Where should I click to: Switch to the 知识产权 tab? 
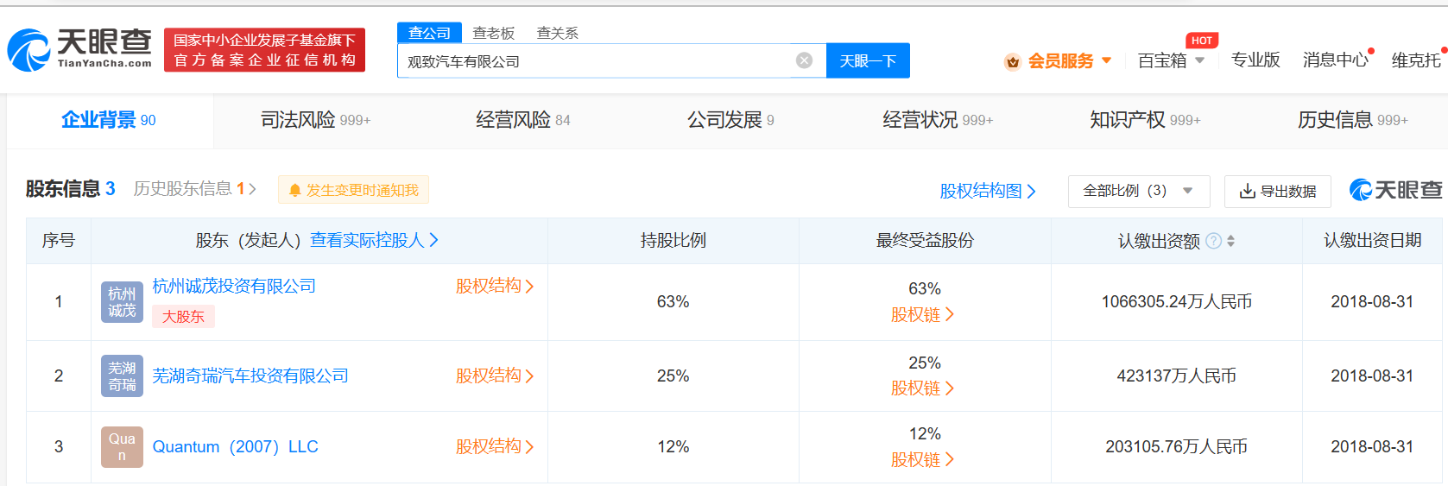coord(1145,120)
